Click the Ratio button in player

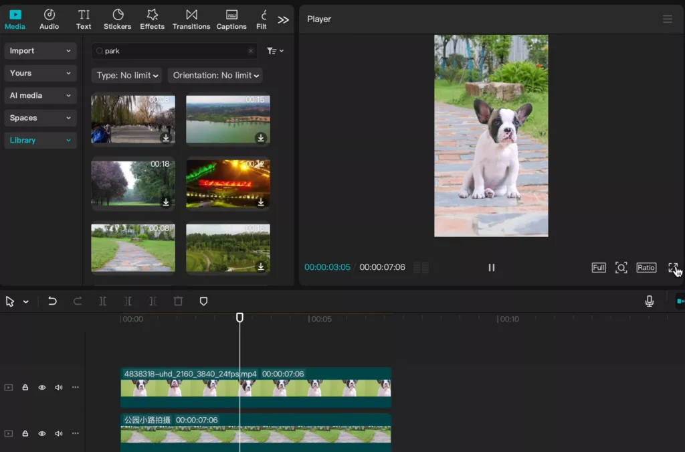click(x=646, y=267)
